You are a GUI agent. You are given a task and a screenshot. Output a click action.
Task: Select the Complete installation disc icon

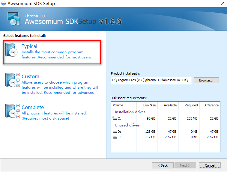point(13,111)
